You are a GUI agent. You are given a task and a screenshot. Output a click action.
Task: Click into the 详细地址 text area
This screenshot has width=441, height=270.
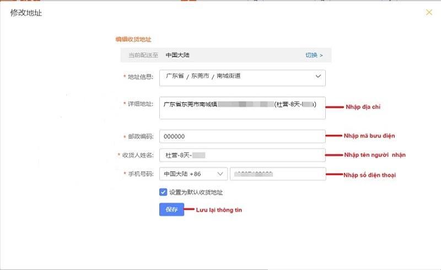242,108
